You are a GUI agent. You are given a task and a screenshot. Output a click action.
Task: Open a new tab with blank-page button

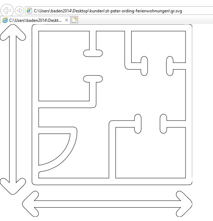(74, 20)
